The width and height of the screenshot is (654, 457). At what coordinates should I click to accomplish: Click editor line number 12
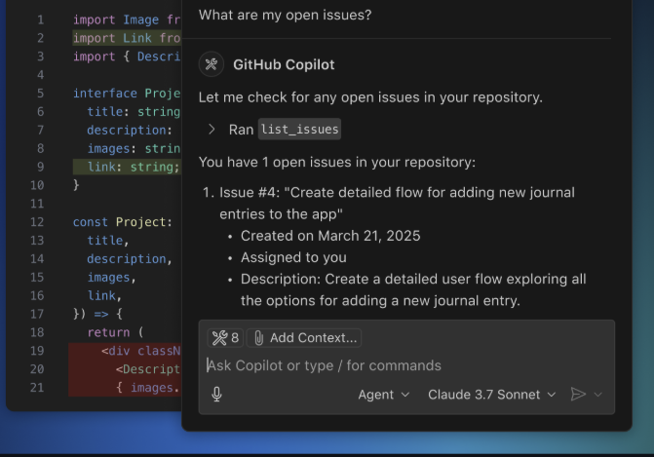(x=37, y=222)
